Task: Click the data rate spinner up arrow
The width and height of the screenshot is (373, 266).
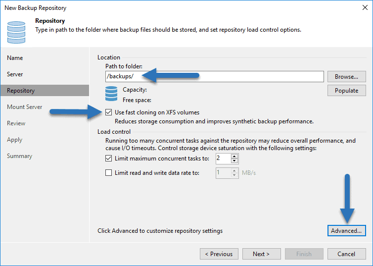Action: click(234, 170)
